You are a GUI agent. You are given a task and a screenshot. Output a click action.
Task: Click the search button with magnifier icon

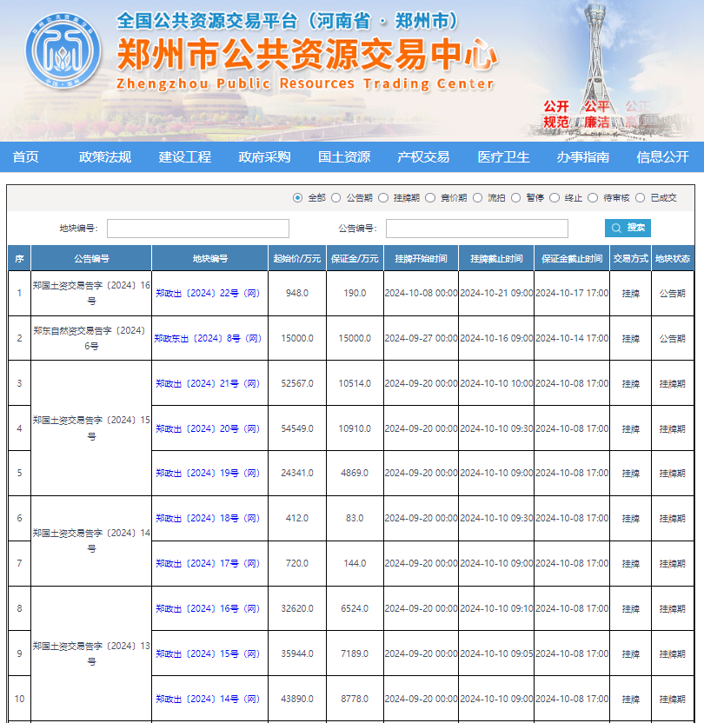(628, 228)
